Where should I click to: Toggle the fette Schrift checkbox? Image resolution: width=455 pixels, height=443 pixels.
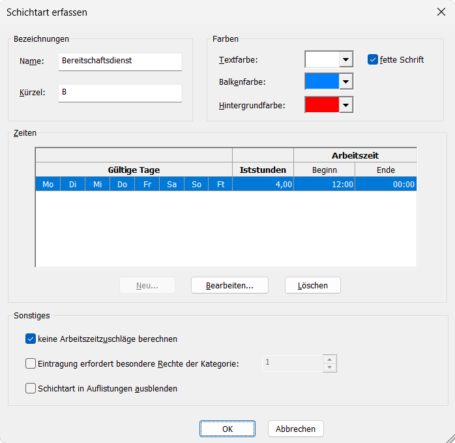coord(373,59)
